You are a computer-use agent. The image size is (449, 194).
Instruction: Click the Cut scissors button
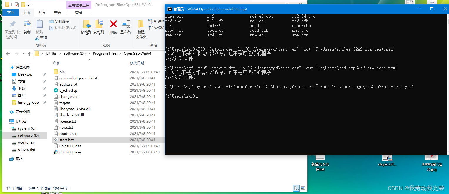[41, 38]
